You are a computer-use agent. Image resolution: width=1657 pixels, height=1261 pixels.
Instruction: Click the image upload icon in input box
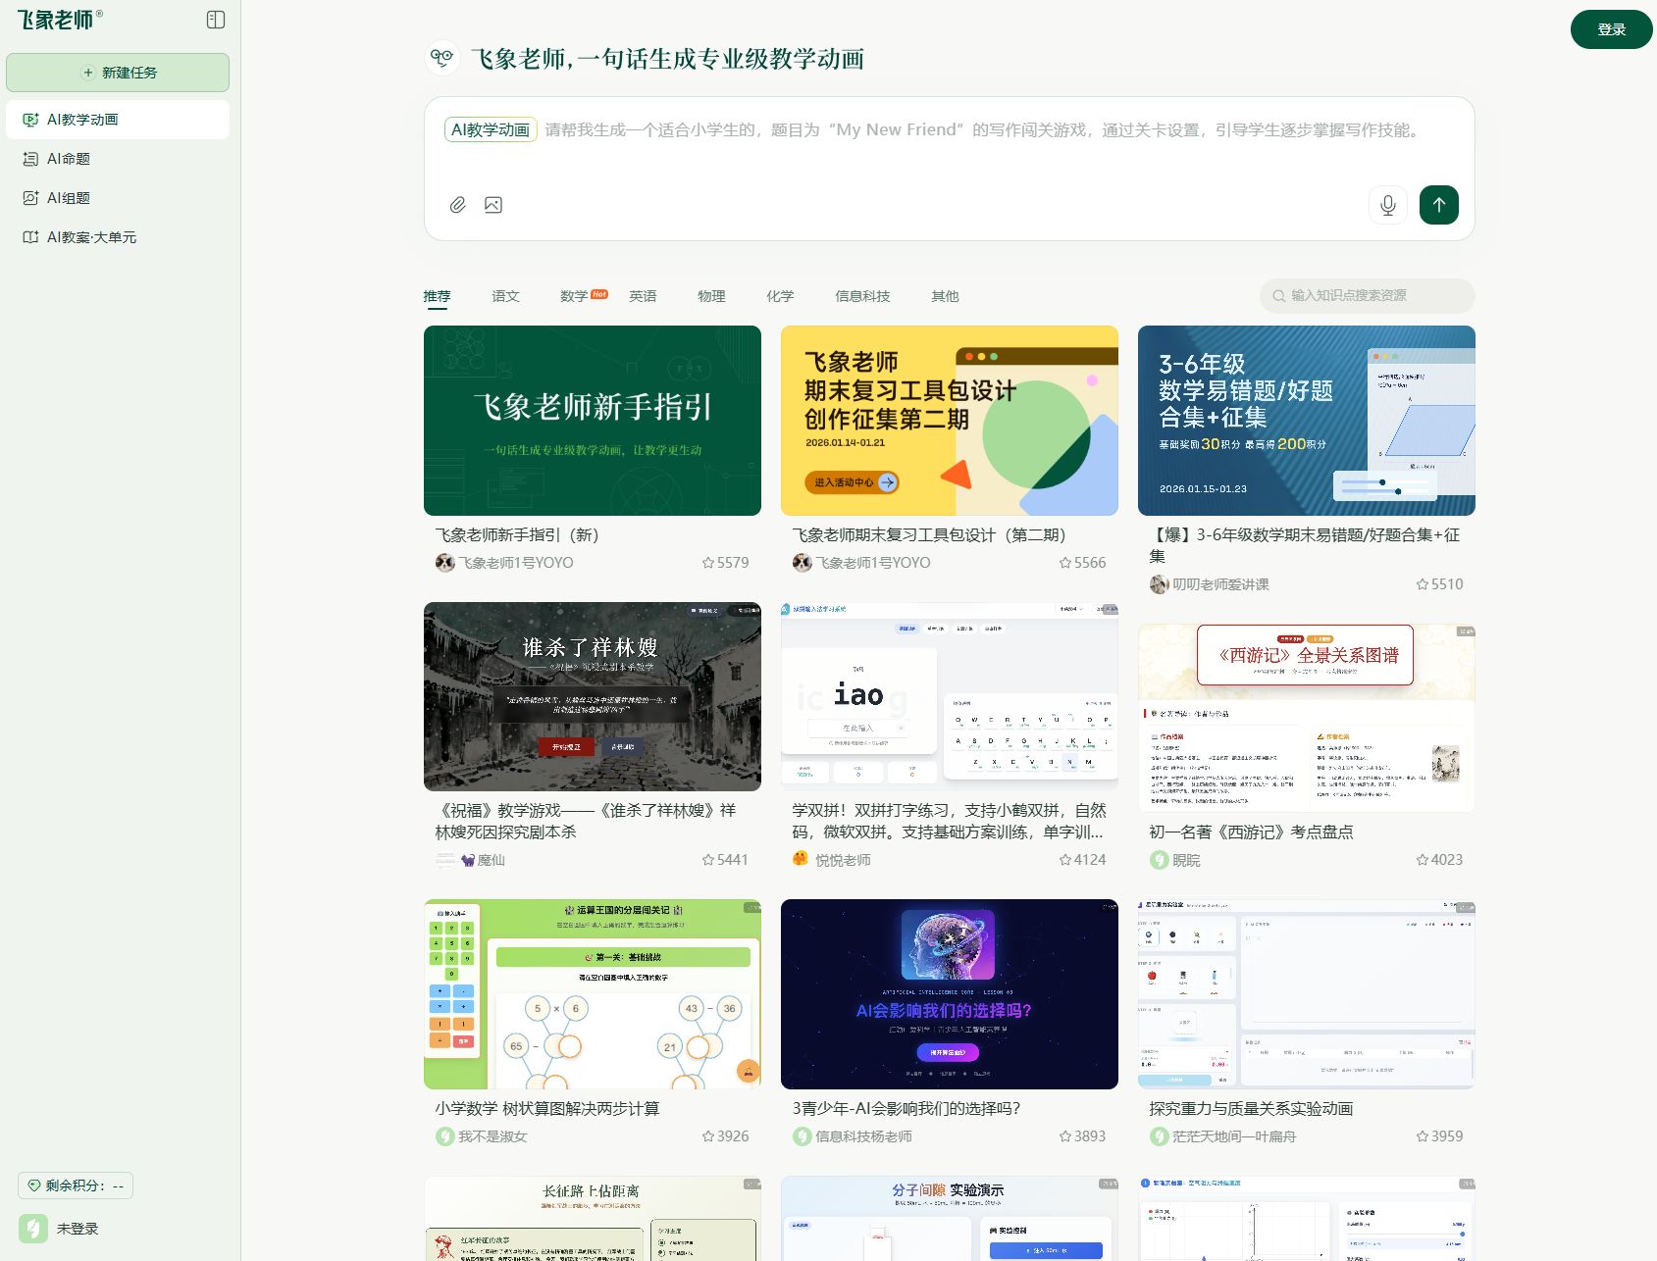tap(493, 205)
